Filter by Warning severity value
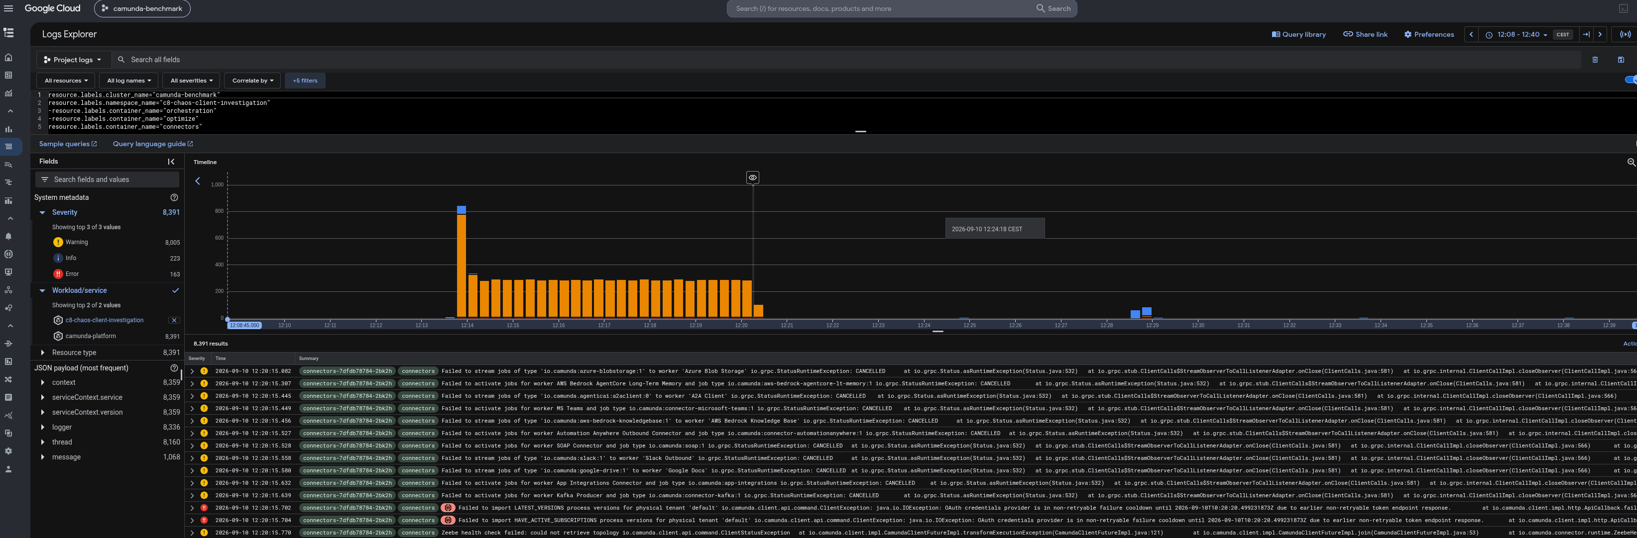This screenshot has height=538, width=1637. pos(76,242)
